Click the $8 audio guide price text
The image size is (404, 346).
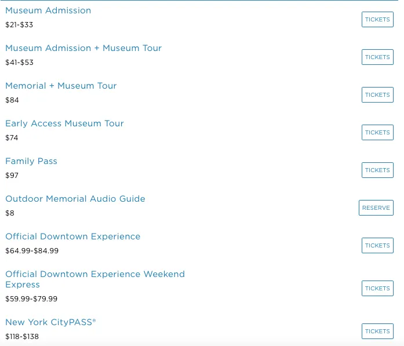click(10, 213)
